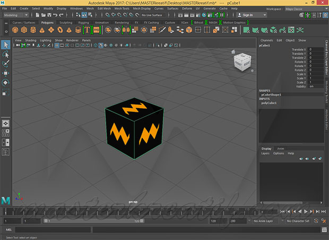The image size is (329, 240).
Task: Open the Modeling menu set dropdown
Action: (17, 15)
